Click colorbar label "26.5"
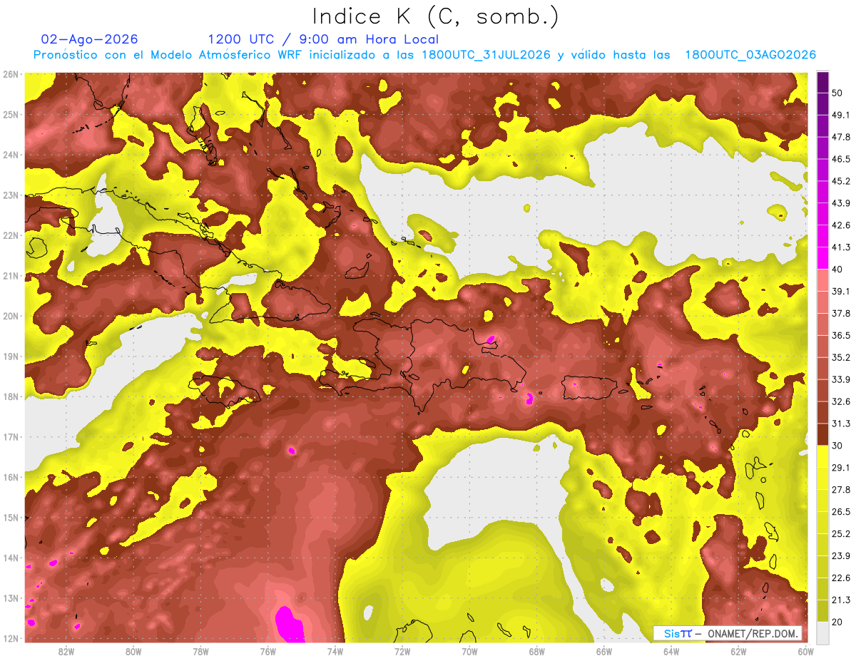This screenshot has width=856, height=661. point(840,511)
